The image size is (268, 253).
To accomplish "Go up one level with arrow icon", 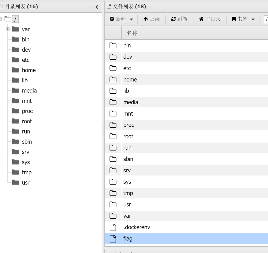I will click(x=145, y=19).
